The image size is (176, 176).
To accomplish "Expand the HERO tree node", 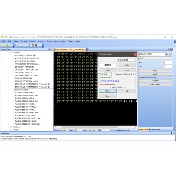I will point(11,130).
